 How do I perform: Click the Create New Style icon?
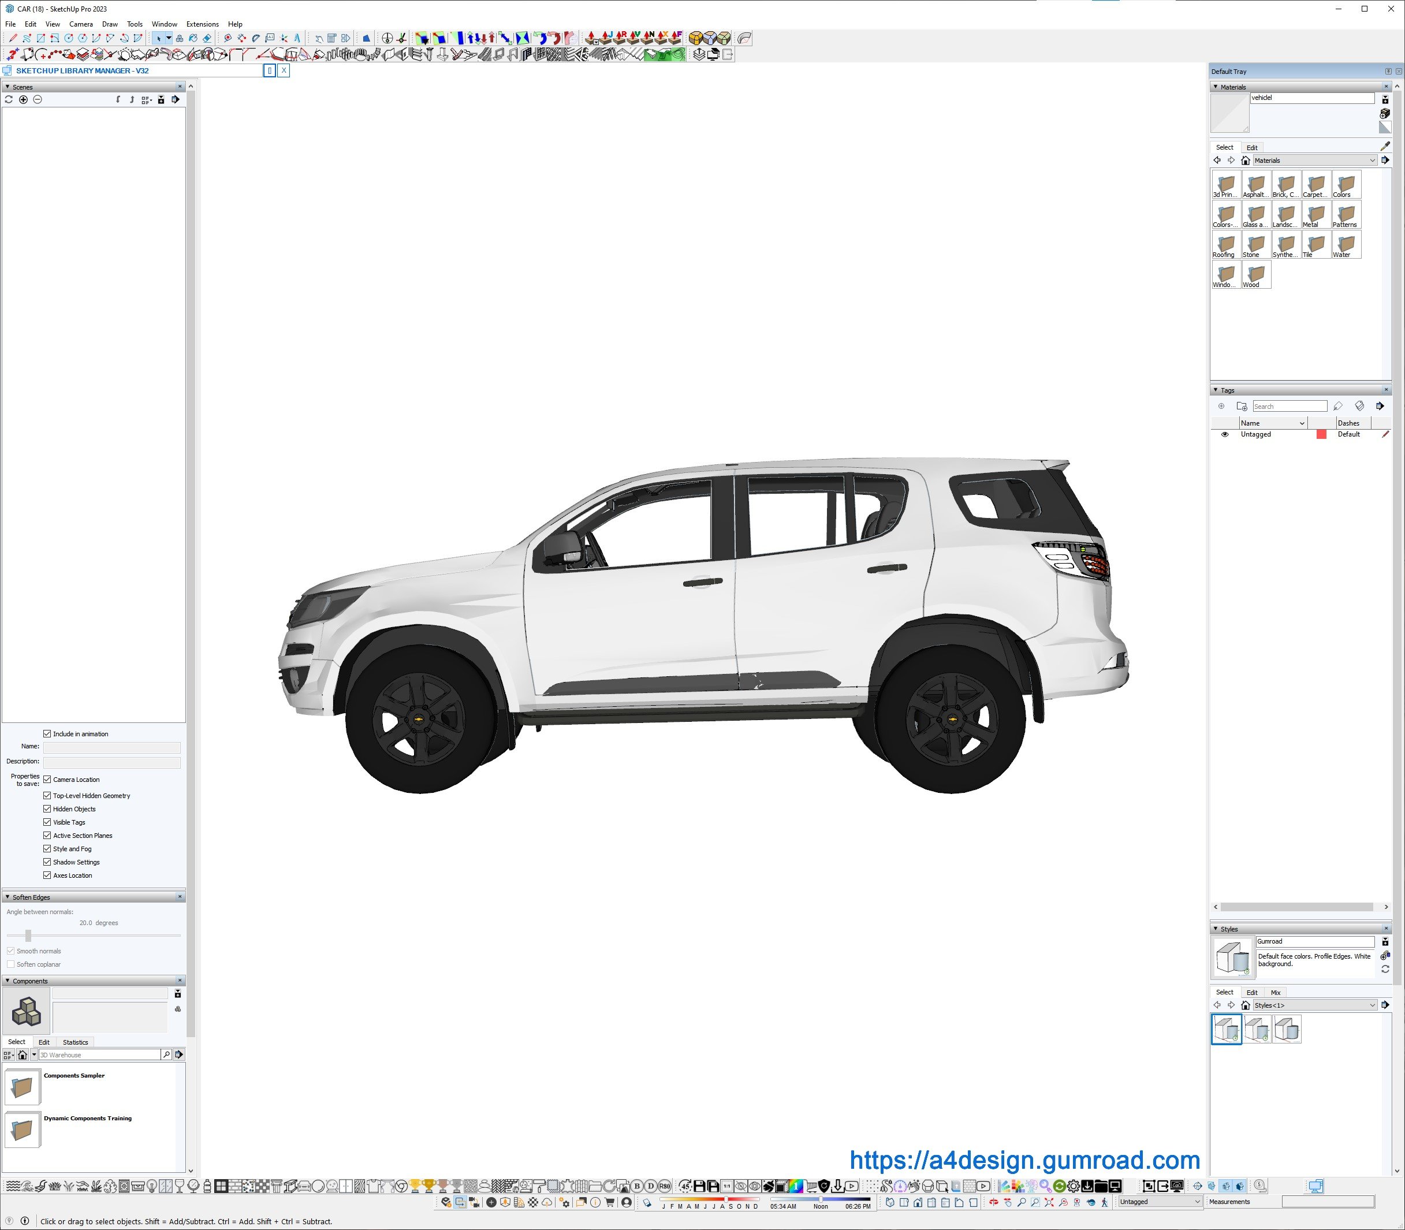(1384, 955)
